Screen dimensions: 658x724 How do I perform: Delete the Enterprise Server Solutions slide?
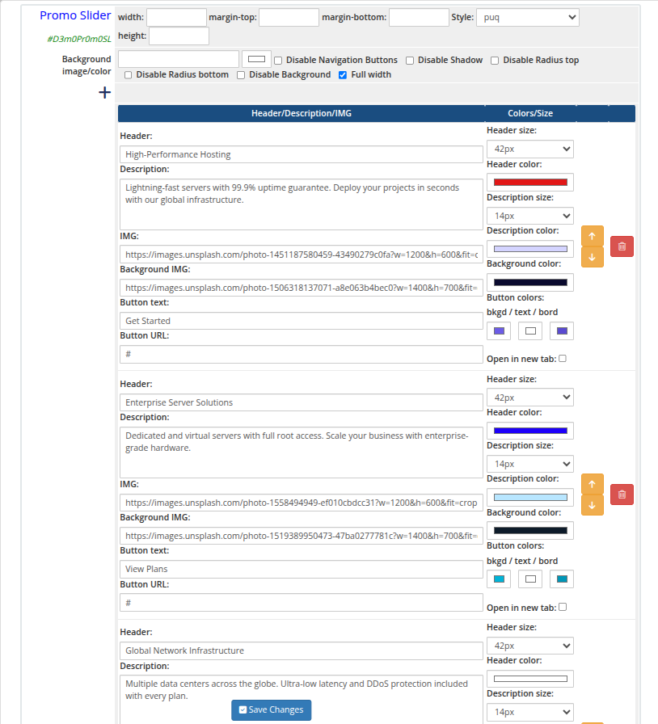click(x=621, y=494)
